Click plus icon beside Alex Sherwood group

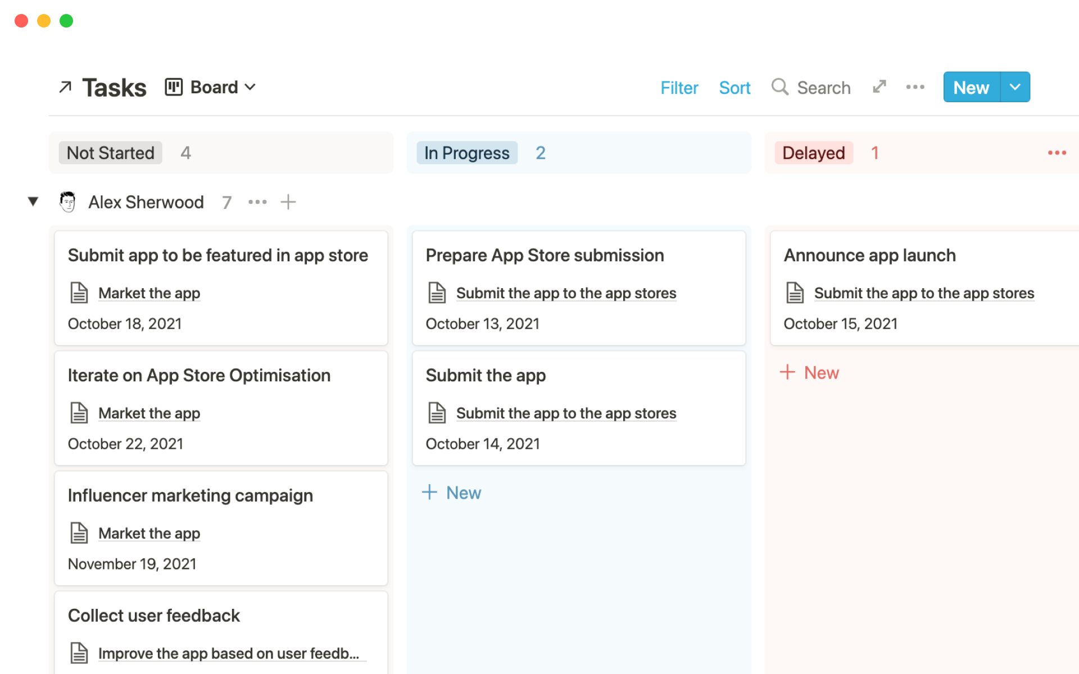288,202
